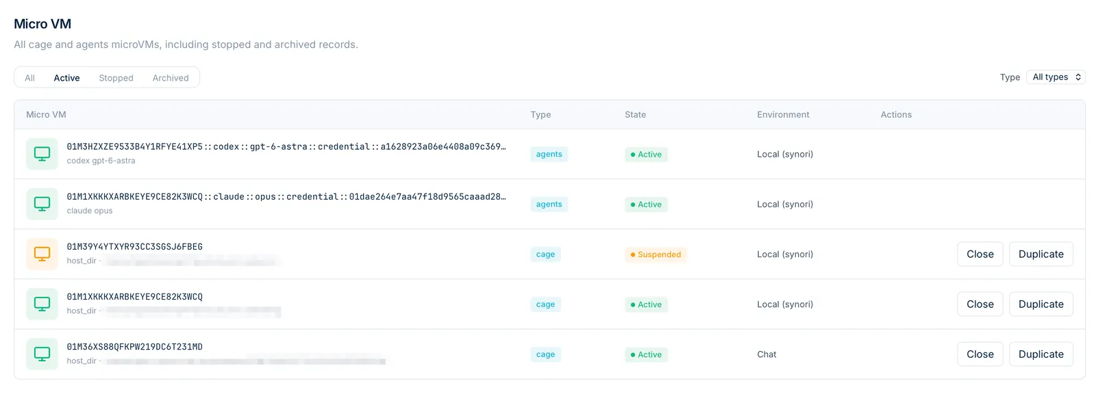Click the agents tag on the codex row
1096x405 pixels.
549,155
